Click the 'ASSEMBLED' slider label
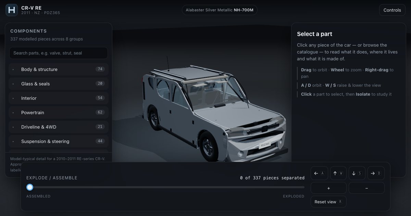This screenshot has width=411, height=216. 38,196
